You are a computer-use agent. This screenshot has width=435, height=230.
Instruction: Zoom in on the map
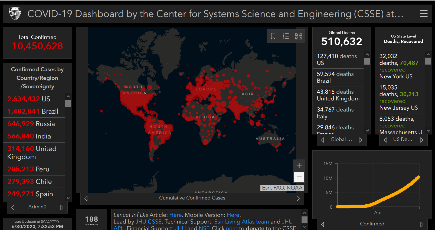(299, 165)
